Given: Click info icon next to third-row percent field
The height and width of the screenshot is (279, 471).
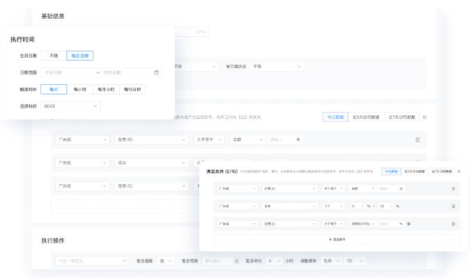Looking at the screenshot, I should point(408,223).
